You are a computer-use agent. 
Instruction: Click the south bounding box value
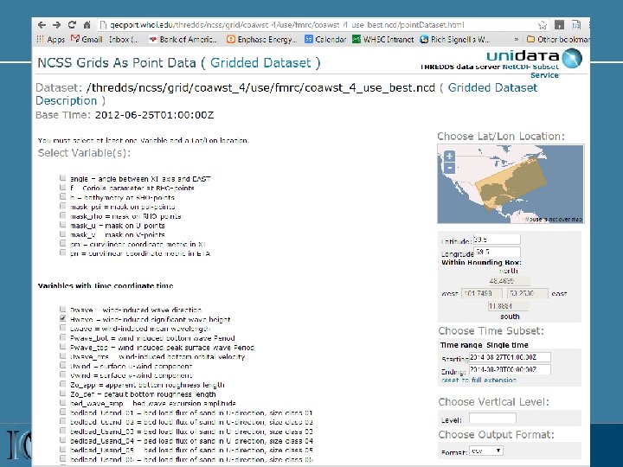coord(509,306)
